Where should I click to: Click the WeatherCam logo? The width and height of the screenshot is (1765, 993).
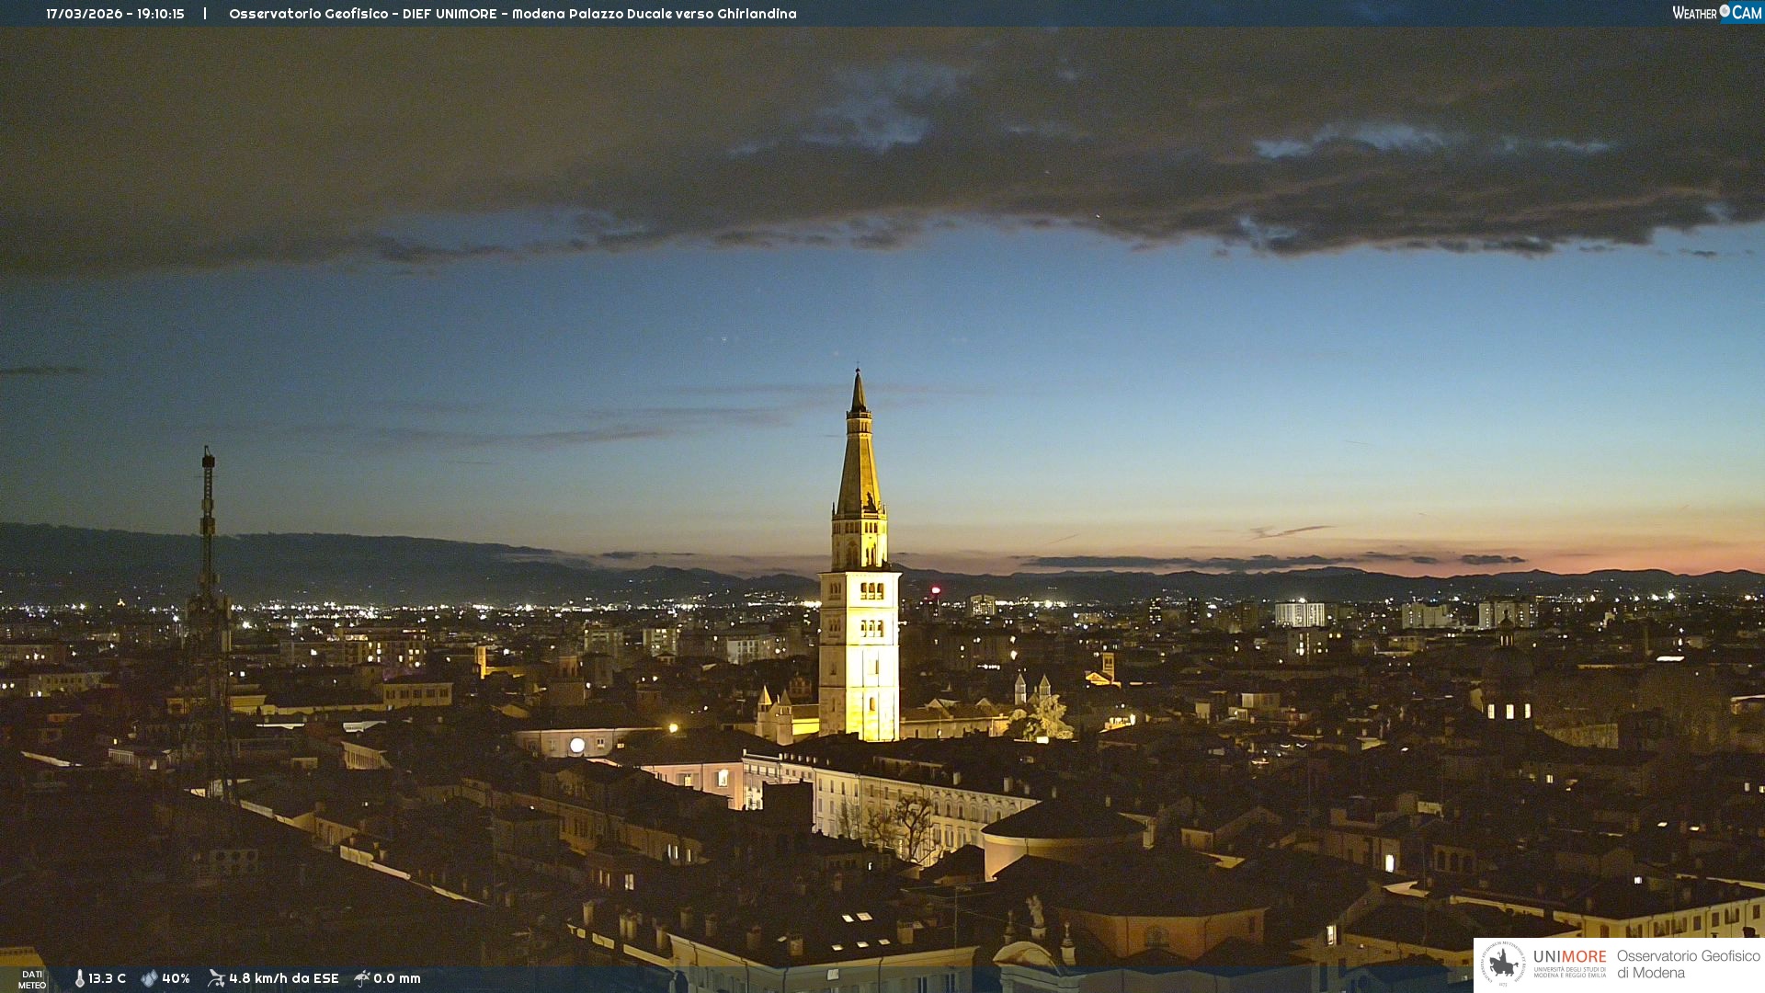coord(1716,12)
